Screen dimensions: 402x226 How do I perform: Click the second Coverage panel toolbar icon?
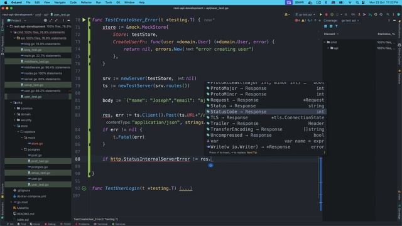tap(331, 26)
